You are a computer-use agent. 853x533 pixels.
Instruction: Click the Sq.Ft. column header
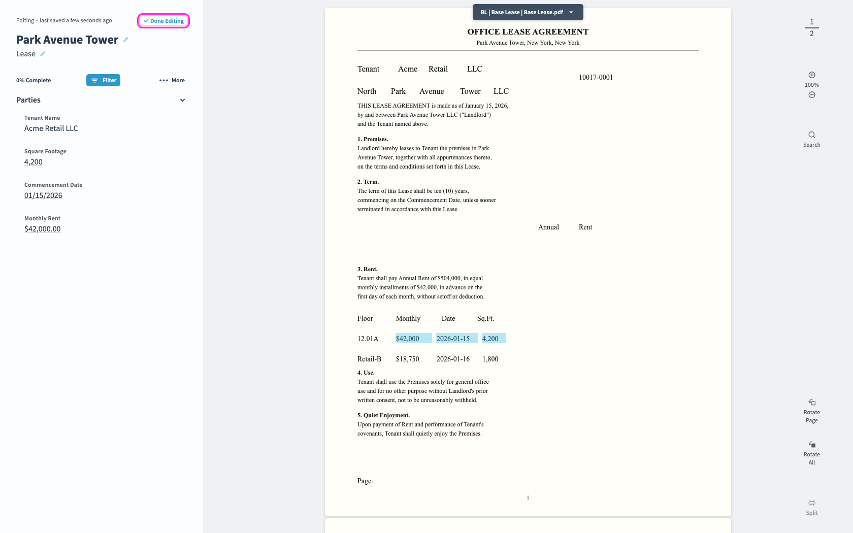tap(485, 318)
